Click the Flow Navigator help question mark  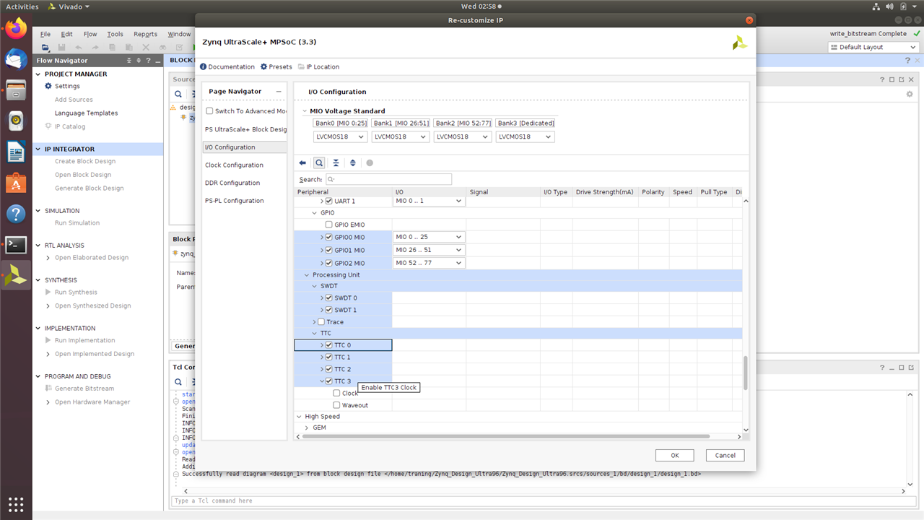[147, 61]
